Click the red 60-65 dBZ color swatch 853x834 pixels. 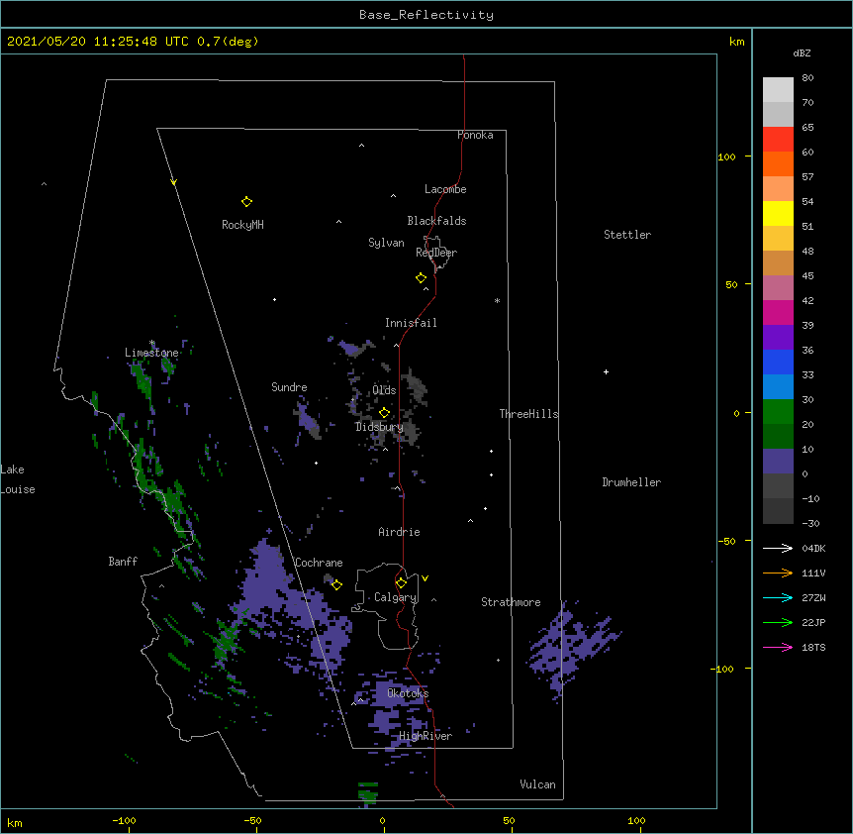[778, 140]
